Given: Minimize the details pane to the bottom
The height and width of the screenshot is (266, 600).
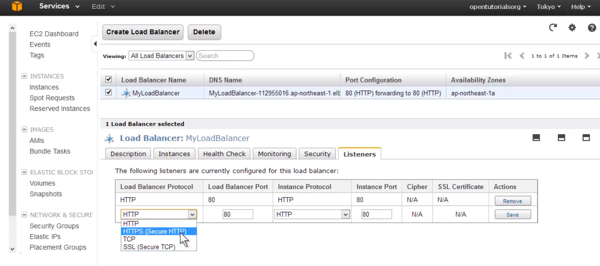Looking at the screenshot, I should (536, 137).
